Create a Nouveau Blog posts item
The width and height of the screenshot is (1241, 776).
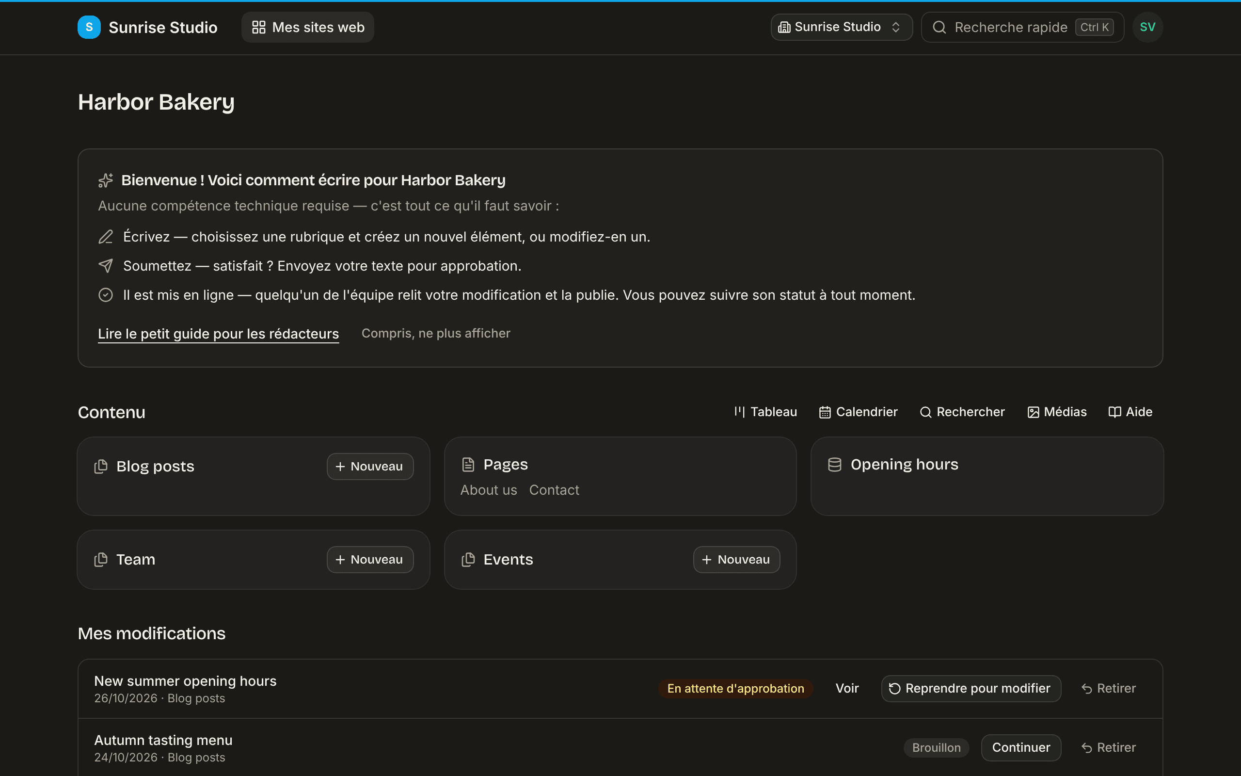click(x=370, y=467)
